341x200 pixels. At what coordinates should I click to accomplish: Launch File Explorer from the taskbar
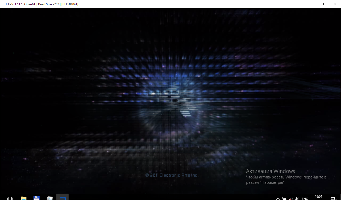coord(24,198)
